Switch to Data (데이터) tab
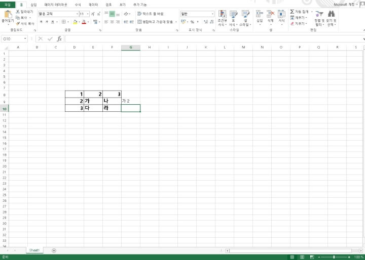 [x=93, y=5]
